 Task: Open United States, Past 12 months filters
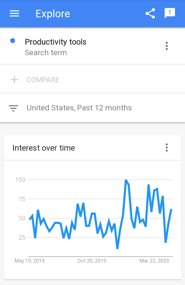79,108
